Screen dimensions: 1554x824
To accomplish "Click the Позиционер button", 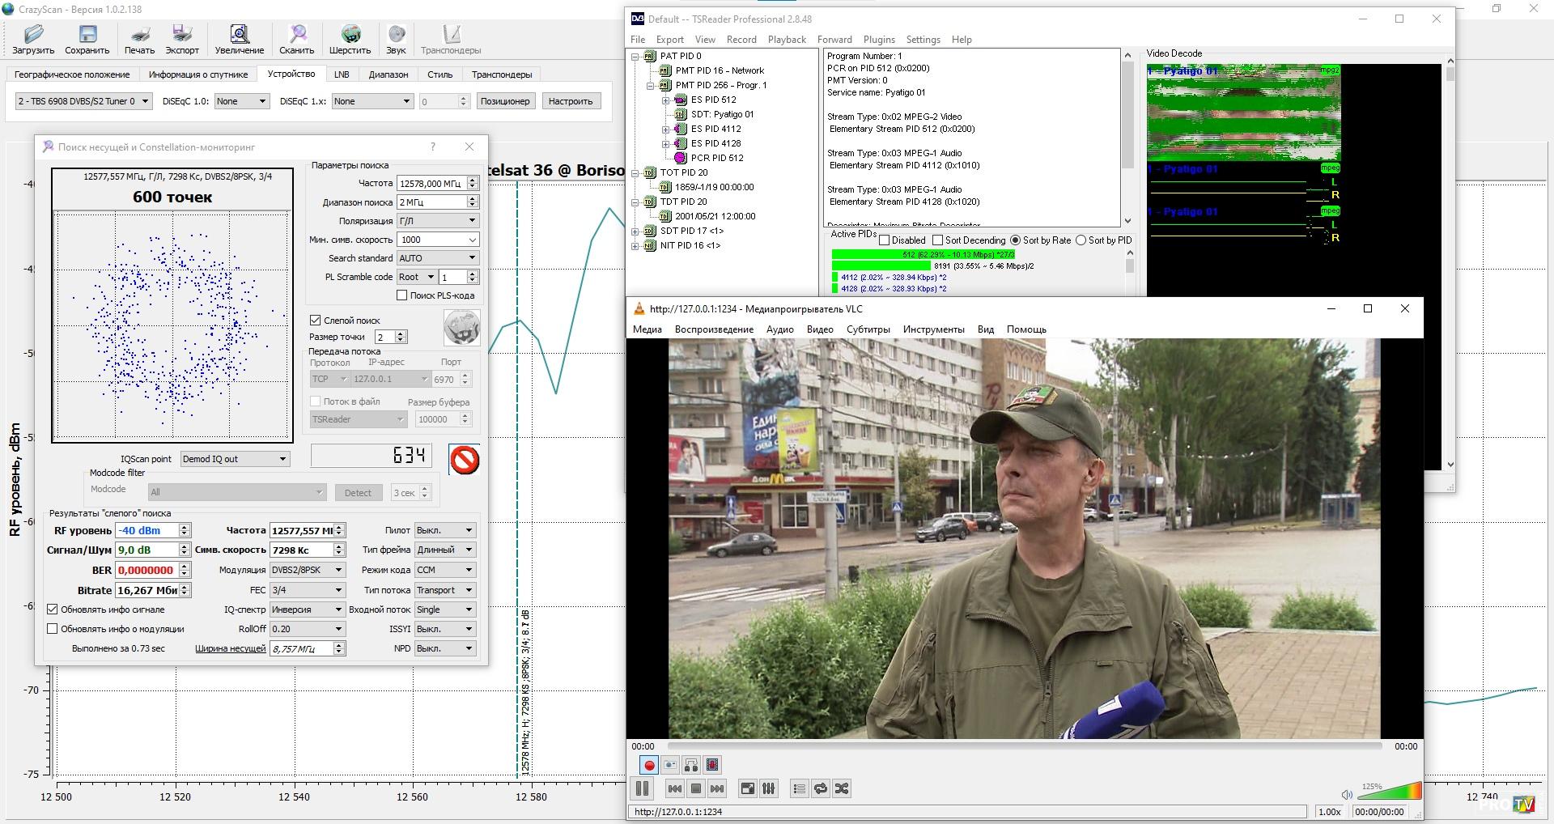I will coord(504,101).
